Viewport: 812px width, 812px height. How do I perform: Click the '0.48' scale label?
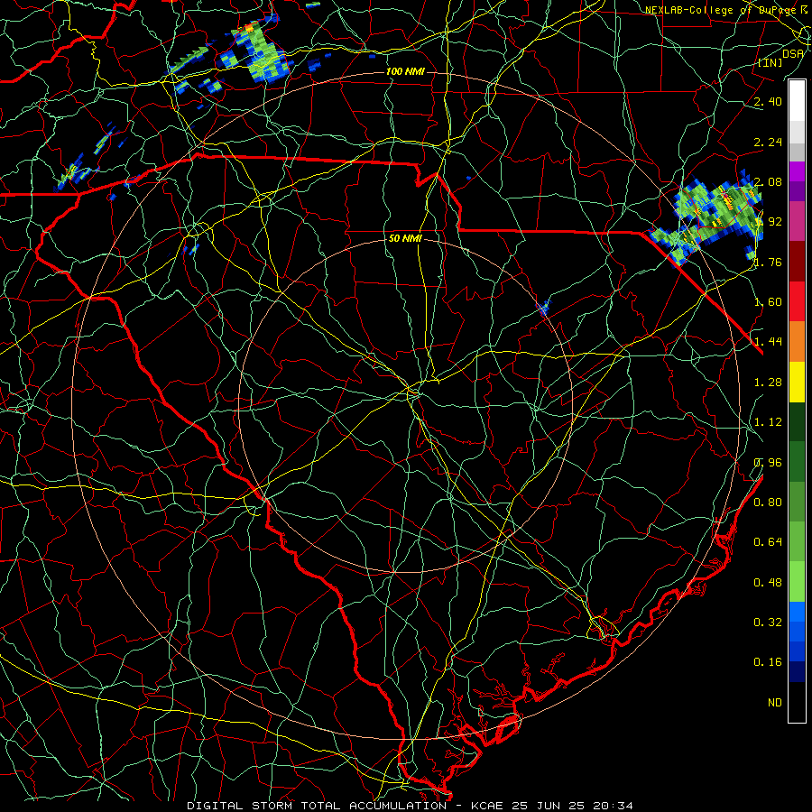click(x=769, y=583)
